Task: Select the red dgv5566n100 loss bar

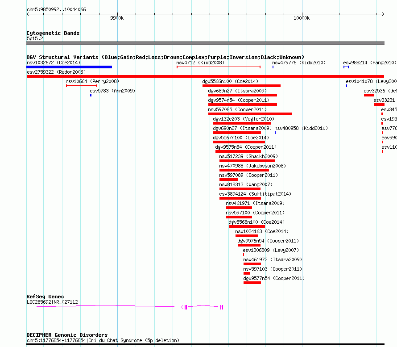Action: [241, 86]
